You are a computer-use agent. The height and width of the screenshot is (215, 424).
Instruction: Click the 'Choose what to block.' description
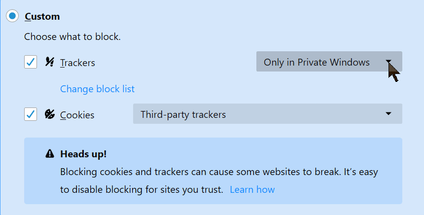(x=72, y=36)
